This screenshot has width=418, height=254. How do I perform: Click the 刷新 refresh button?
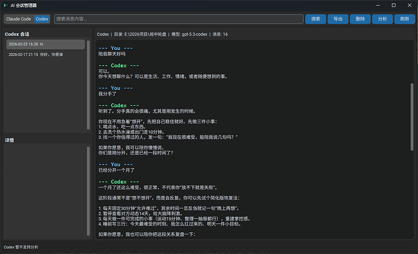pyautogui.click(x=405, y=19)
